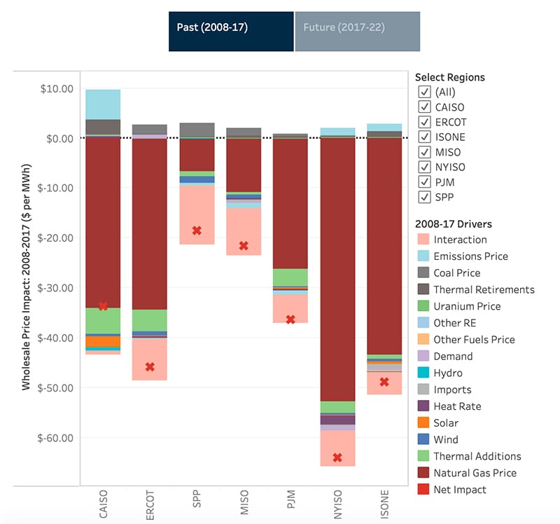Click the red X marker on ISONE bar
Viewport: 560px width, 524px height.
(x=384, y=382)
